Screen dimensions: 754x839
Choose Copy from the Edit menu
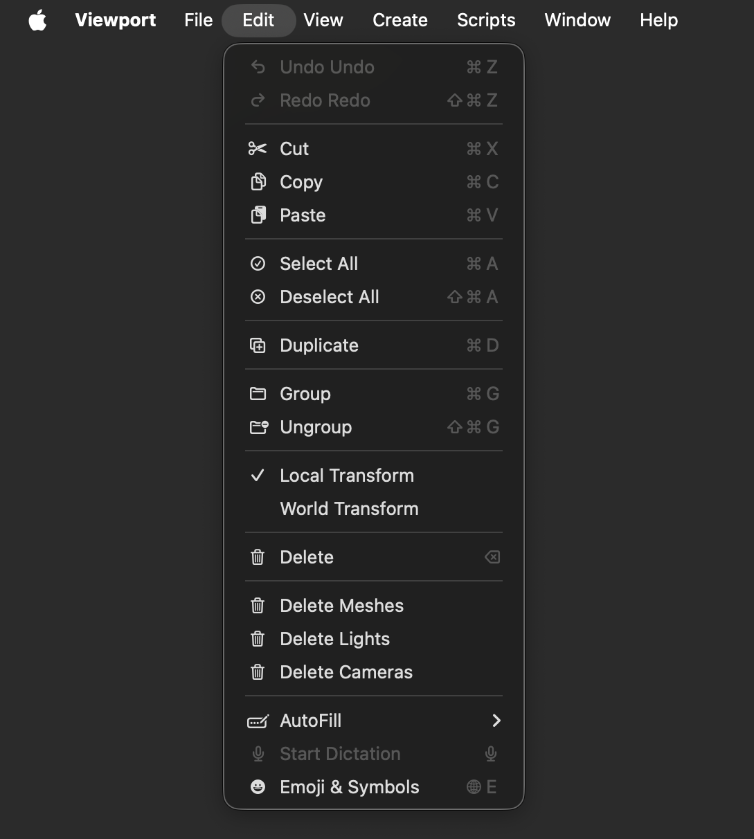(374, 182)
